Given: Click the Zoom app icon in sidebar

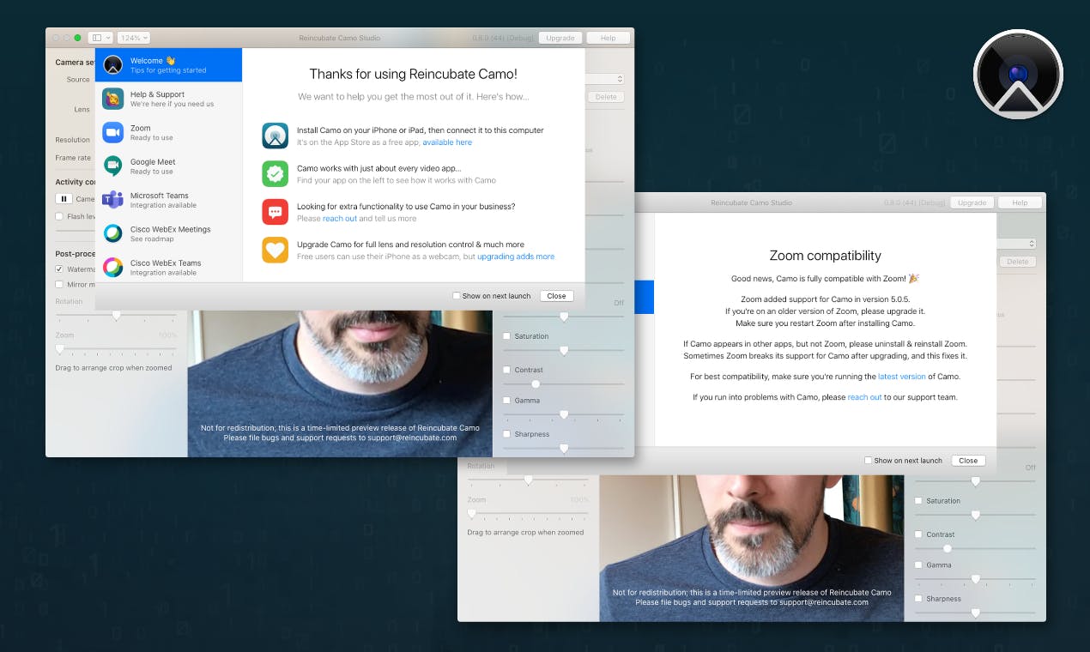Looking at the screenshot, I should pyautogui.click(x=113, y=132).
